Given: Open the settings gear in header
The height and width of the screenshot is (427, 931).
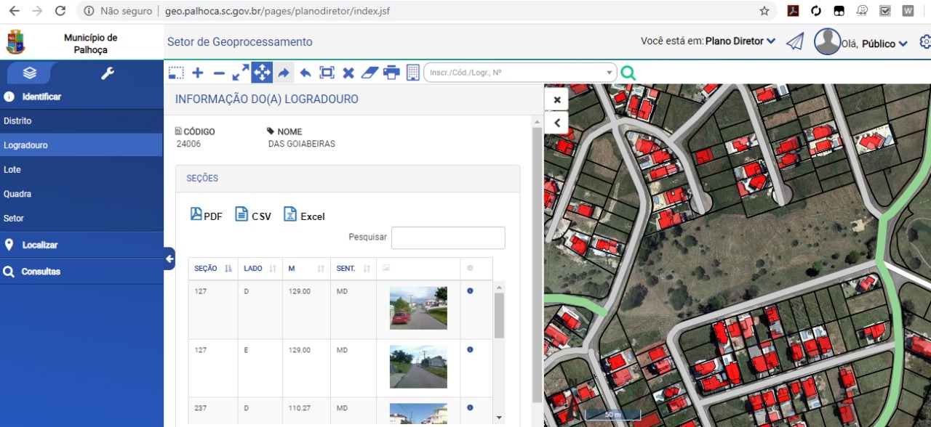Looking at the screenshot, I should point(925,42).
